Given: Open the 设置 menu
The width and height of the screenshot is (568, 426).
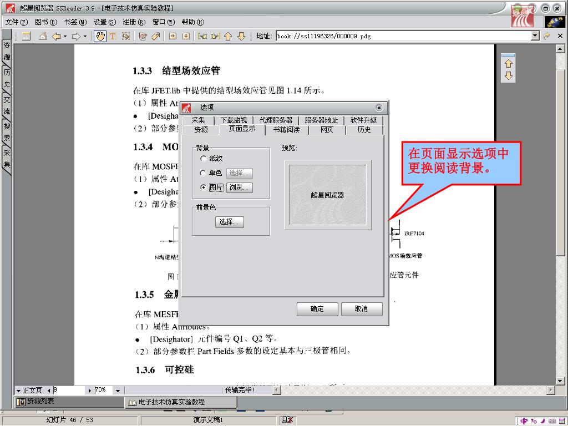Looking at the screenshot, I should [105, 22].
